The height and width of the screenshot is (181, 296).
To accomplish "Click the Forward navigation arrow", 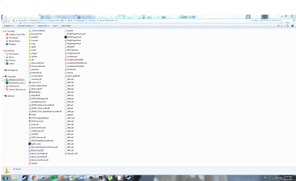I will click(x=8, y=20).
